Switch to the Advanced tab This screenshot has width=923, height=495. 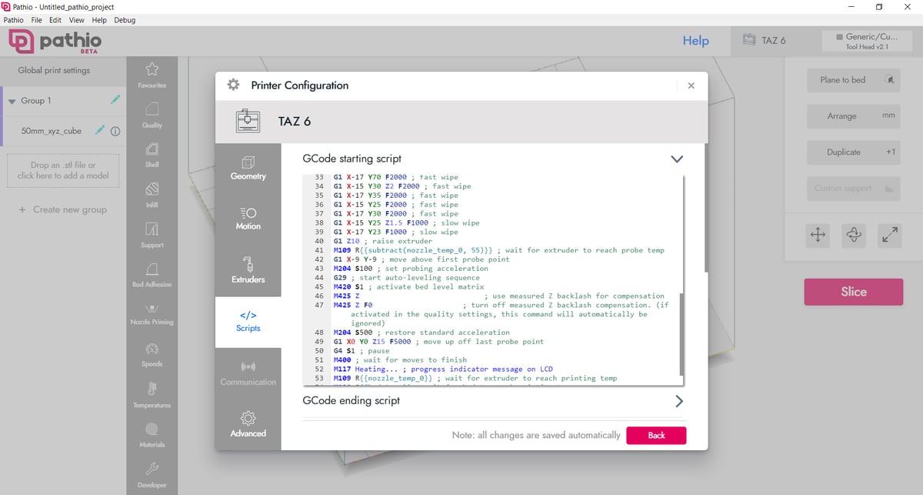coord(248,424)
